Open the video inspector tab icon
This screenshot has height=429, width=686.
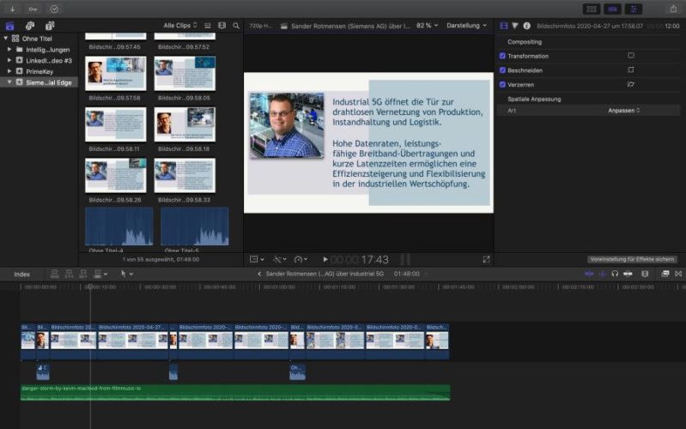504,26
